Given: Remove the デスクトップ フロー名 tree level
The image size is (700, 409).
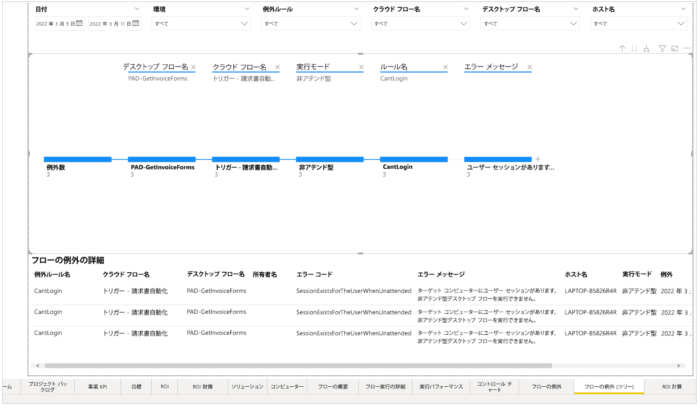Looking at the screenshot, I should [194, 67].
